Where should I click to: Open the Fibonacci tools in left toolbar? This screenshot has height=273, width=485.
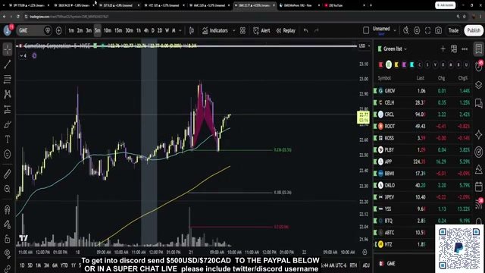pyautogui.click(x=8, y=79)
